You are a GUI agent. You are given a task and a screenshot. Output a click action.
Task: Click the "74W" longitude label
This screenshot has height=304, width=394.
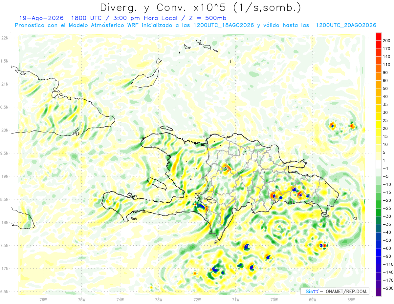coord(120,299)
